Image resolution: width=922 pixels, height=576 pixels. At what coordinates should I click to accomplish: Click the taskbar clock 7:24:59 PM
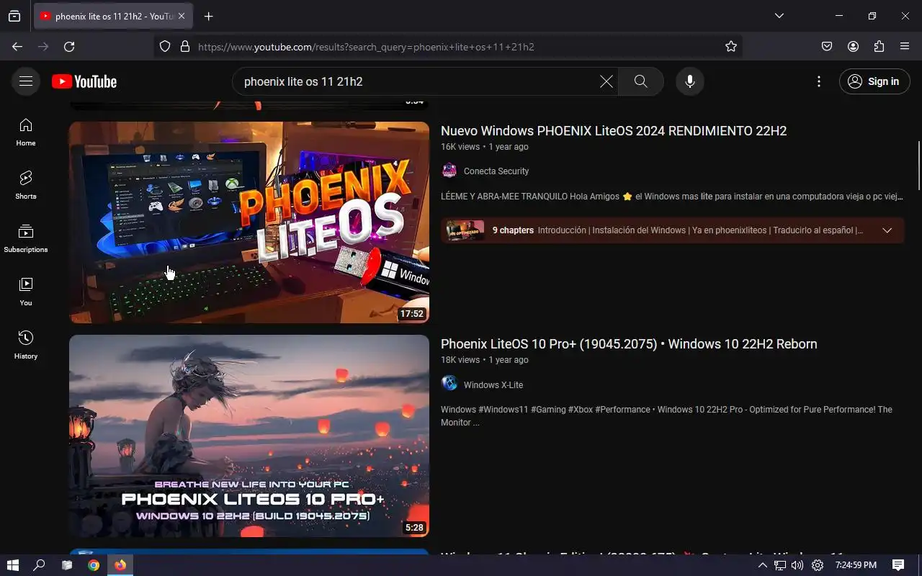856,565
